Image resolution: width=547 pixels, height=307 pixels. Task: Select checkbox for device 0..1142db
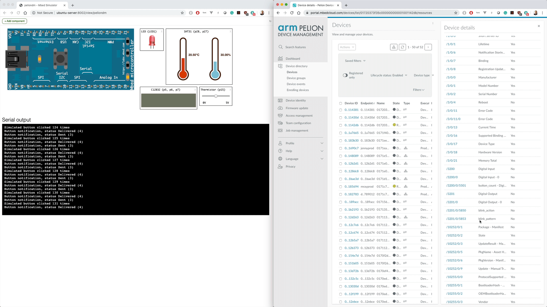tap(340, 125)
